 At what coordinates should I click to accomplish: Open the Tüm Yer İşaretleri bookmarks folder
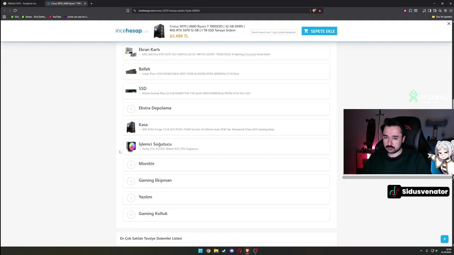point(442,17)
